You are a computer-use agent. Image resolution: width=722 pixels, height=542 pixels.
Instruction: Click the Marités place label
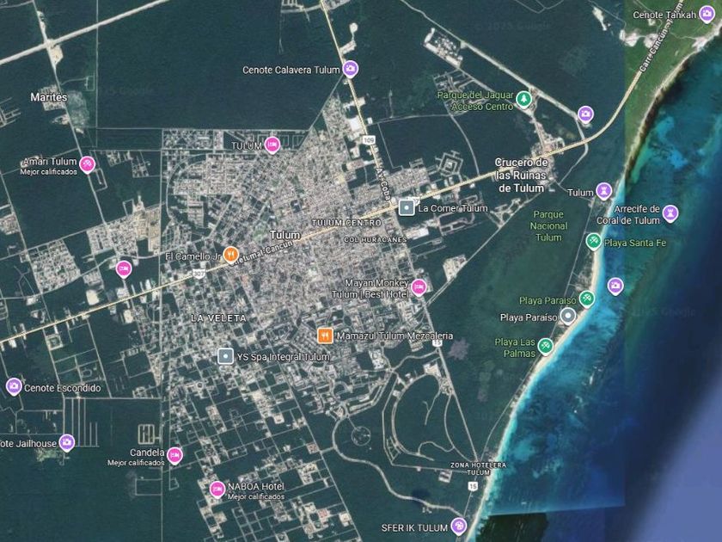pos(49,97)
